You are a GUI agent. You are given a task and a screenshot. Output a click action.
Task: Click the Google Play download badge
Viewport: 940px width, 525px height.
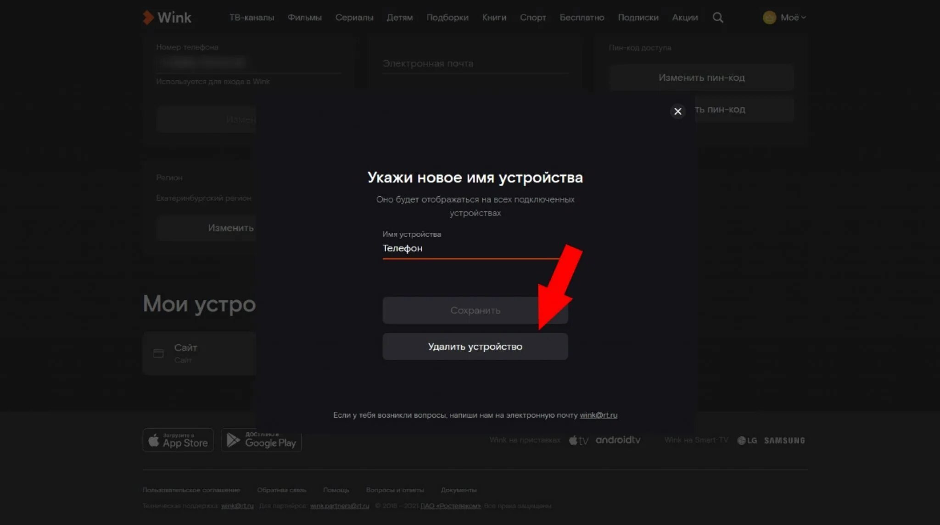click(x=261, y=440)
